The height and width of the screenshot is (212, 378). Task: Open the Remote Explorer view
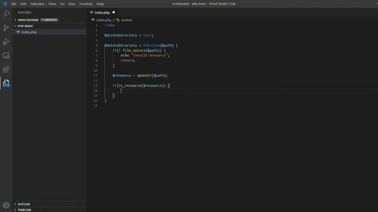point(6,56)
